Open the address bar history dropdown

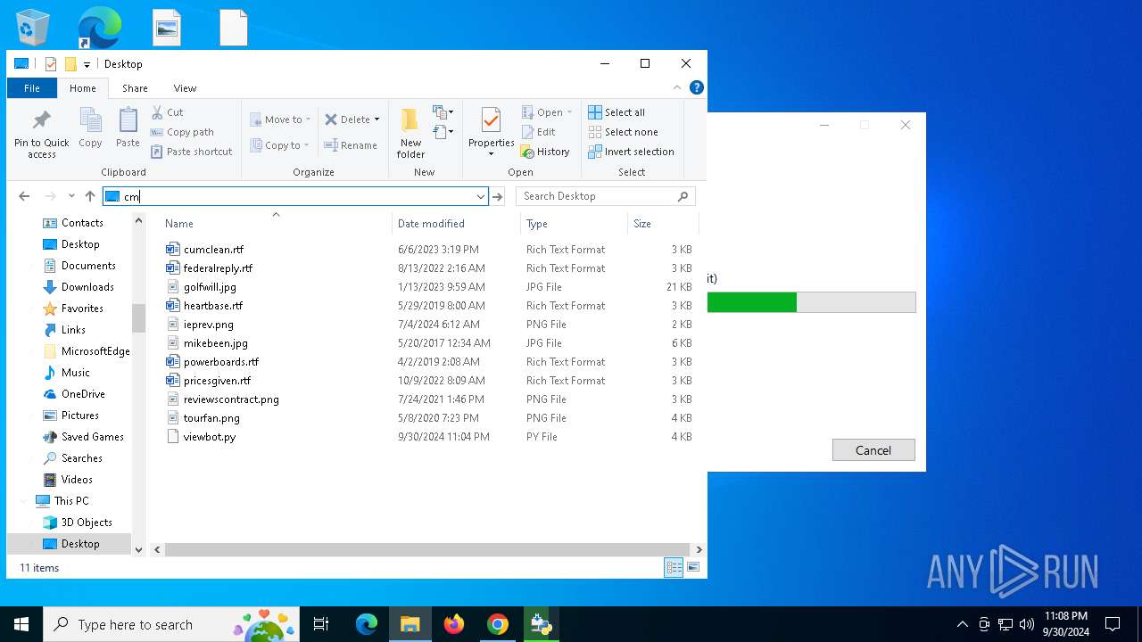pyautogui.click(x=481, y=196)
